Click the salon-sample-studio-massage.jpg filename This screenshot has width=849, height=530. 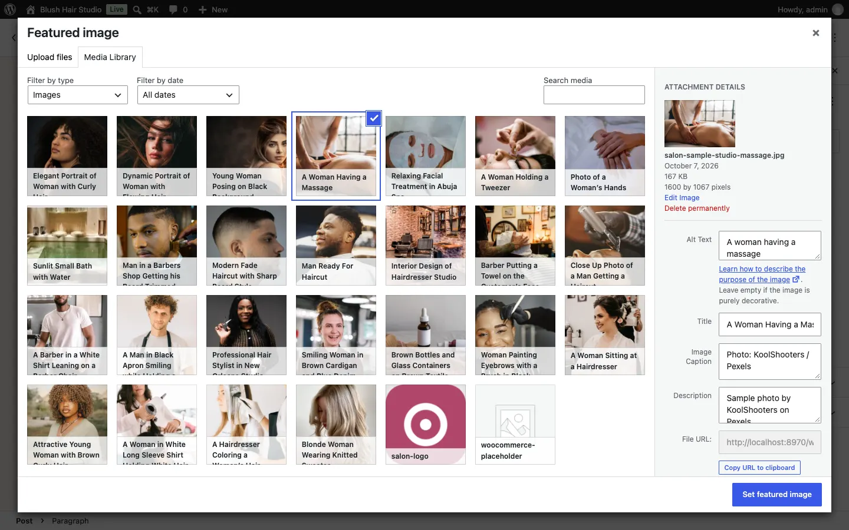coord(724,155)
